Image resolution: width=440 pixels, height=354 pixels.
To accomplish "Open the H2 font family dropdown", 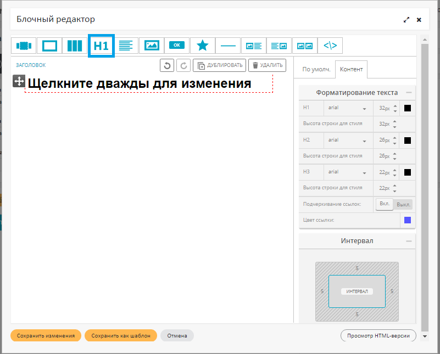I will (348, 141).
